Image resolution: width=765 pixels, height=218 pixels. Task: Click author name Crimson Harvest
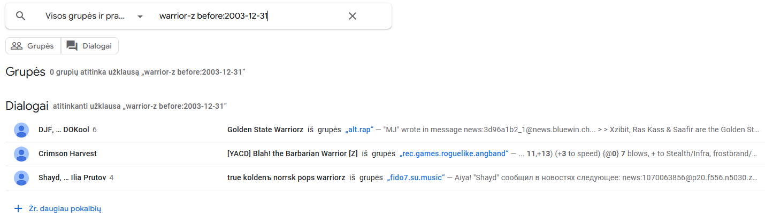pyautogui.click(x=67, y=154)
